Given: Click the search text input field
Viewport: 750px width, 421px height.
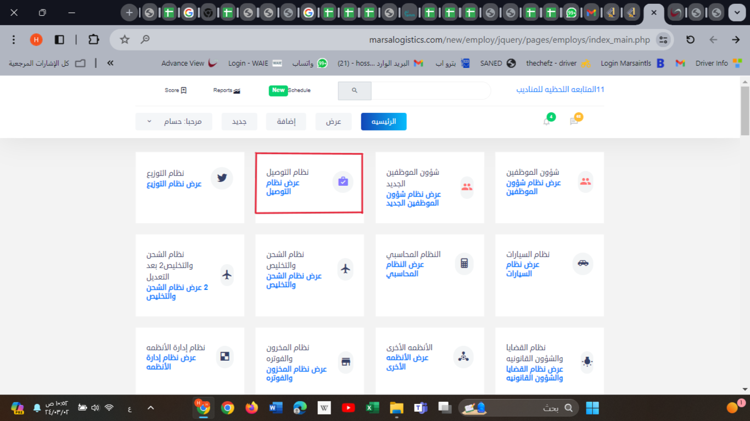Looking at the screenshot, I should pos(430,90).
